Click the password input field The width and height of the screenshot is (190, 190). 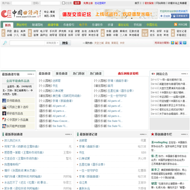pyautogui.click(x=50, y=3)
